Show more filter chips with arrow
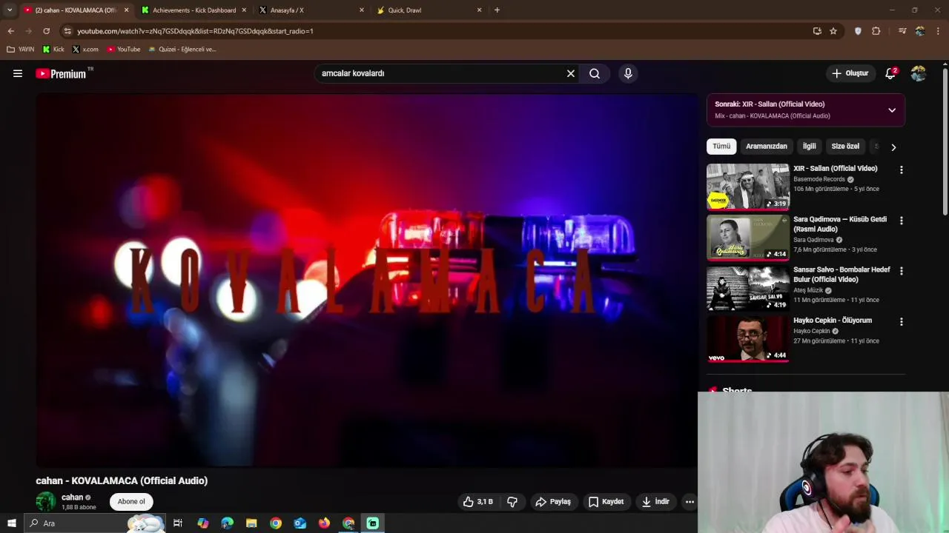949x533 pixels. (893, 147)
